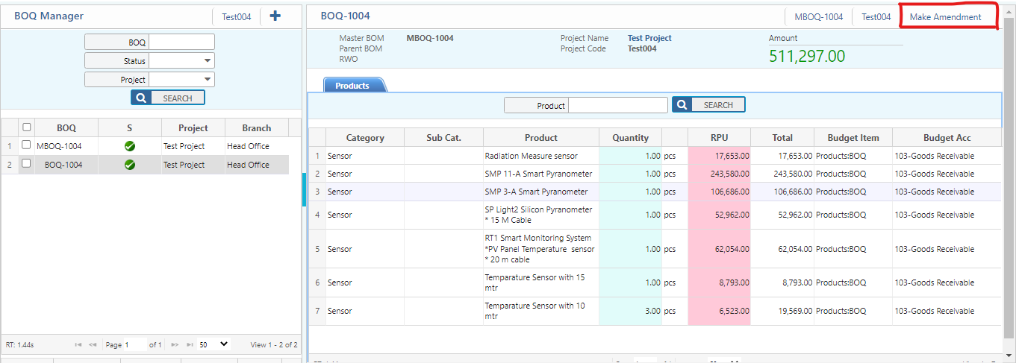1016x363 pixels.
Task: Click the BOQ Manager search magnifier icon
Action: [x=140, y=98]
